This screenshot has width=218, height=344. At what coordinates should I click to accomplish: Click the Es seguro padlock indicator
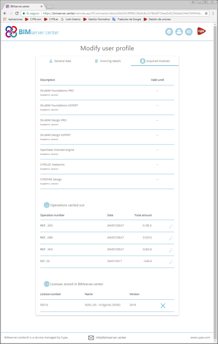click(x=31, y=13)
